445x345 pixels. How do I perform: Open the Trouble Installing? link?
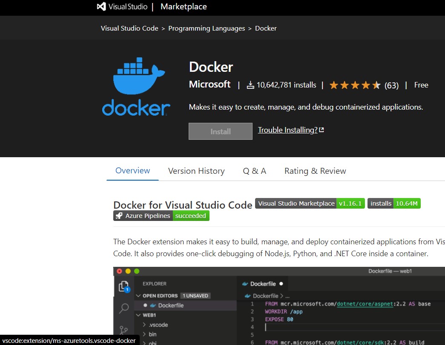[x=287, y=130]
